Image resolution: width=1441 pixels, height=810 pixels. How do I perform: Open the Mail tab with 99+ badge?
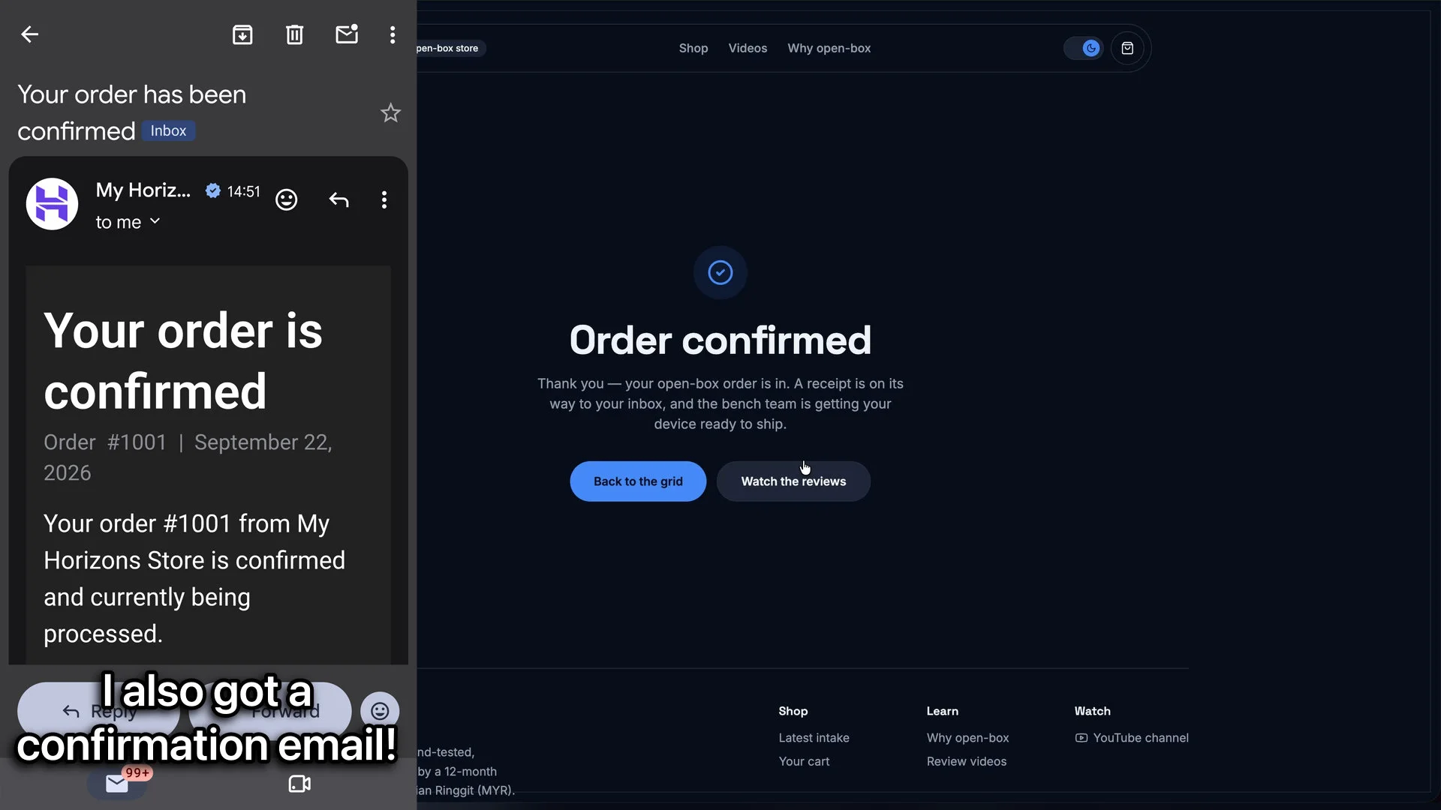point(117,784)
